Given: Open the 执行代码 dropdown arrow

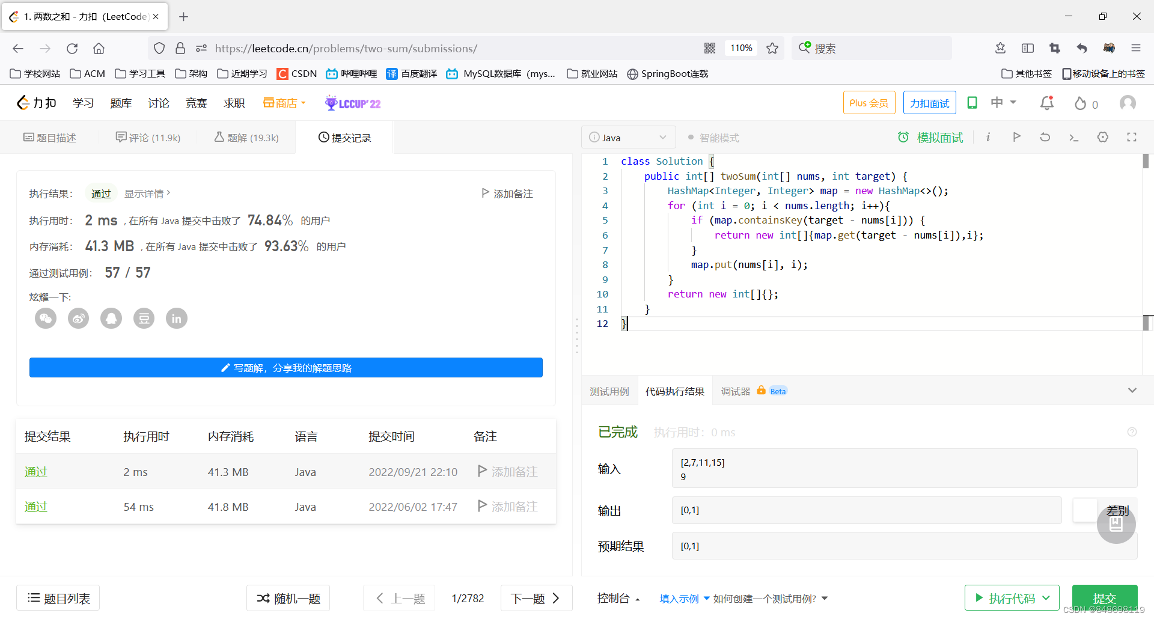Looking at the screenshot, I should (x=1047, y=598).
